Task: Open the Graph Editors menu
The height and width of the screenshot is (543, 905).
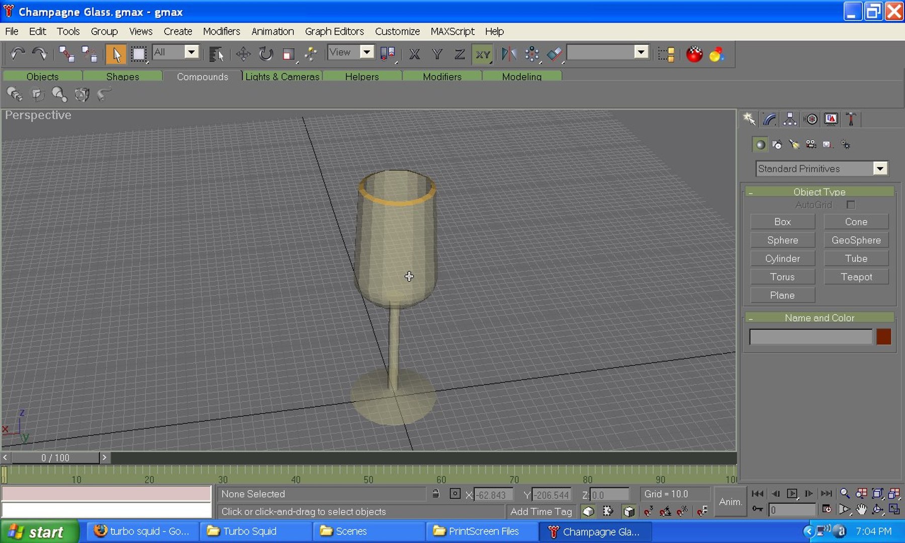Action: click(334, 31)
